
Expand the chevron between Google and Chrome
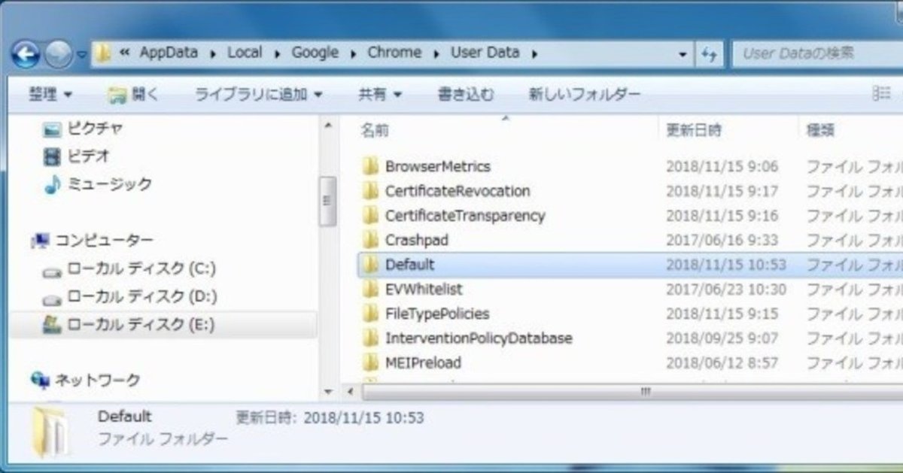(x=354, y=53)
